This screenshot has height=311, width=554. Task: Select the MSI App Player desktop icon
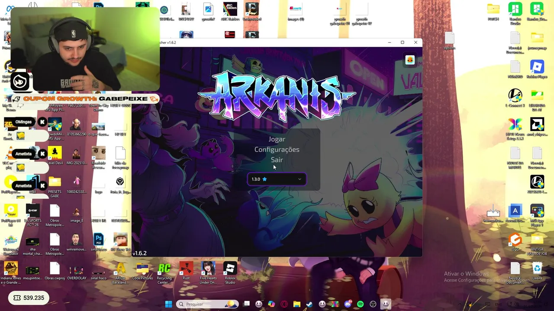[x=537, y=216]
